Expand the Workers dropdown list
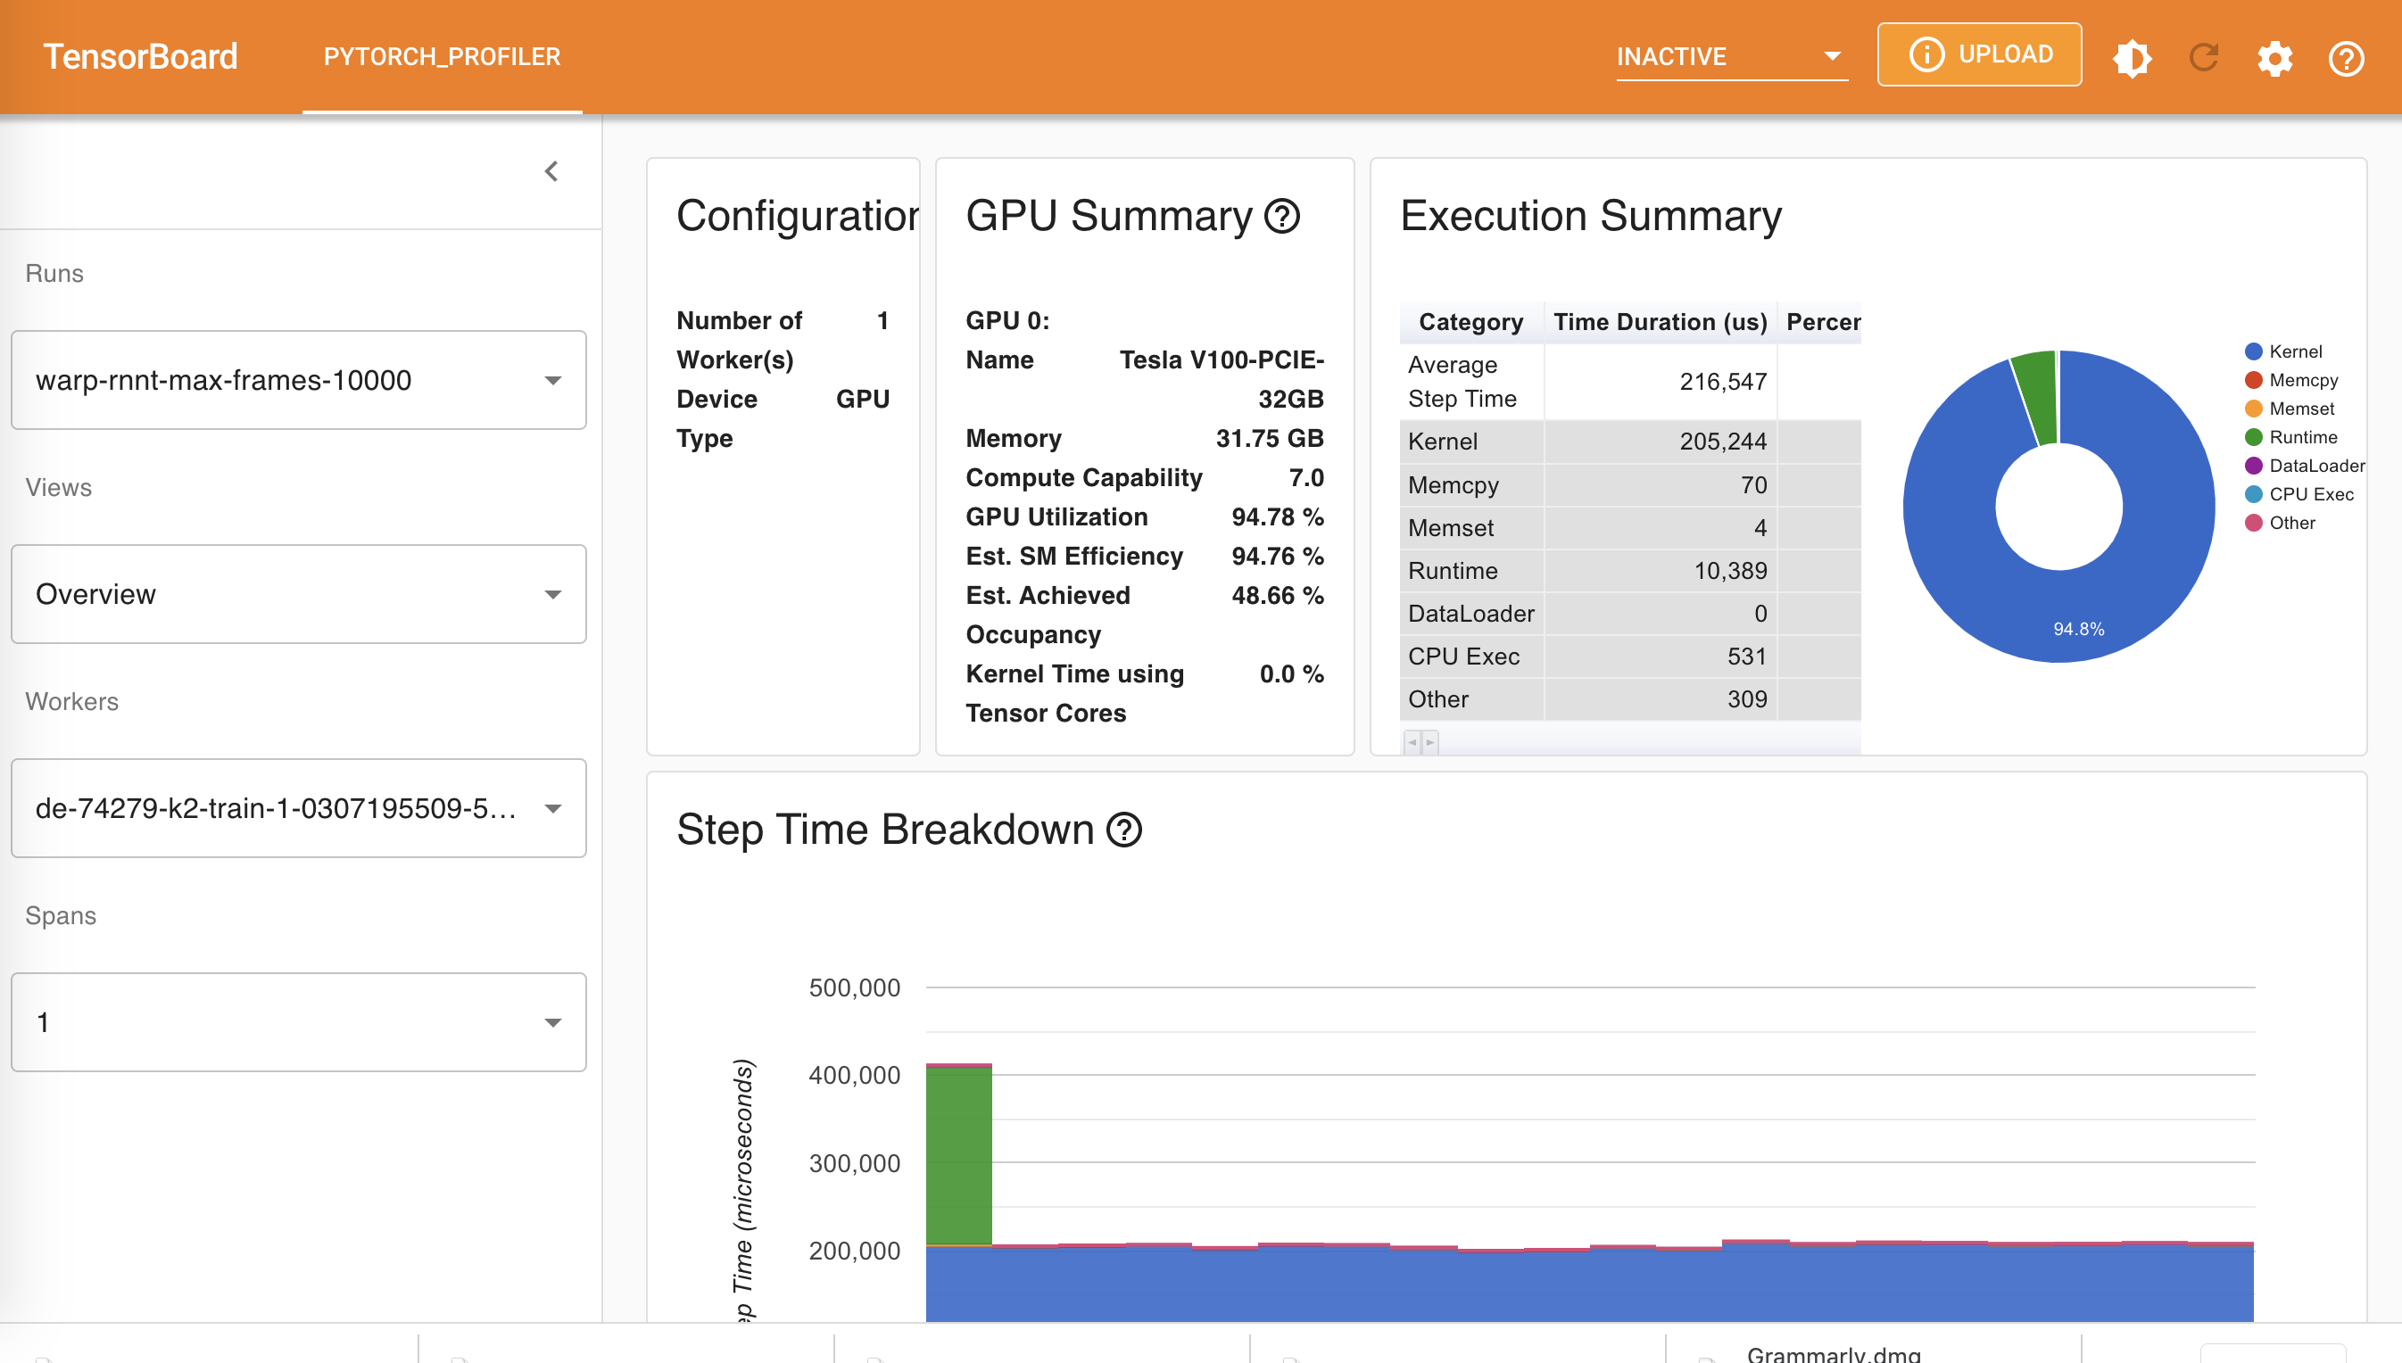Viewport: 2402px width, 1363px height. pos(298,808)
